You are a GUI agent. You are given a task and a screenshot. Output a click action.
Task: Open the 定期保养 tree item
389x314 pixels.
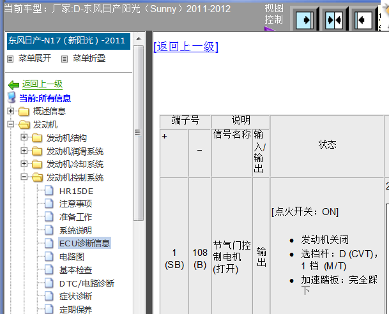click(75, 310)
